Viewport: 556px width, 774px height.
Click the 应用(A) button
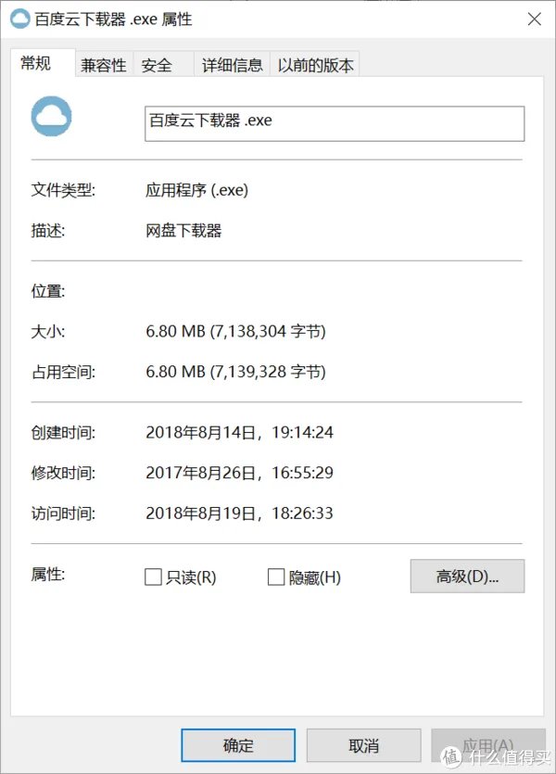[x=488, y=745]
